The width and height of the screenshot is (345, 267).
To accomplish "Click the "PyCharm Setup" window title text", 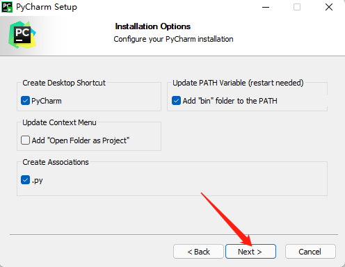I will tap(47, 7).
